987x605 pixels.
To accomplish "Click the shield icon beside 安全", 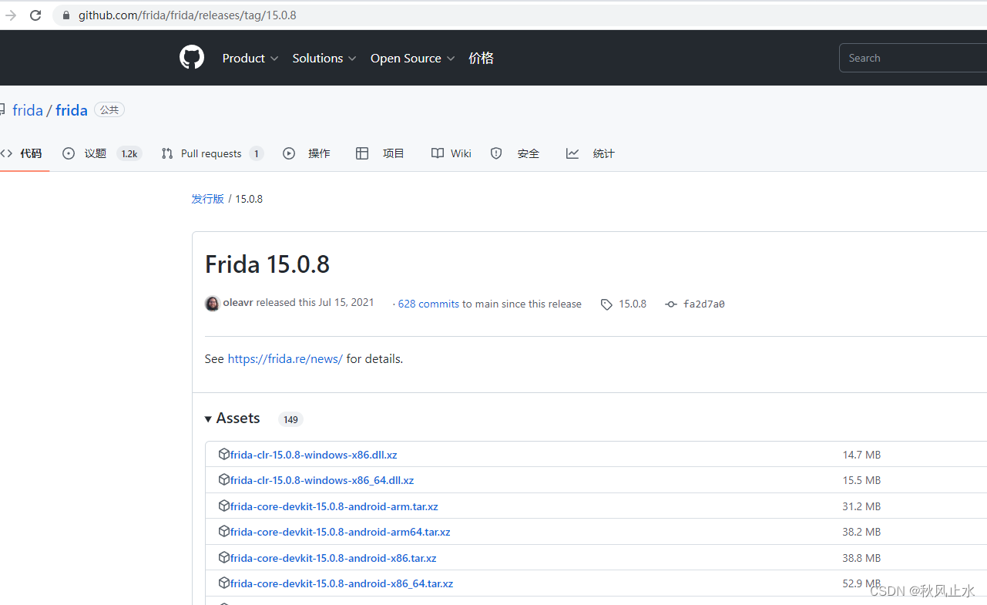I will click(x=496, y=153).
